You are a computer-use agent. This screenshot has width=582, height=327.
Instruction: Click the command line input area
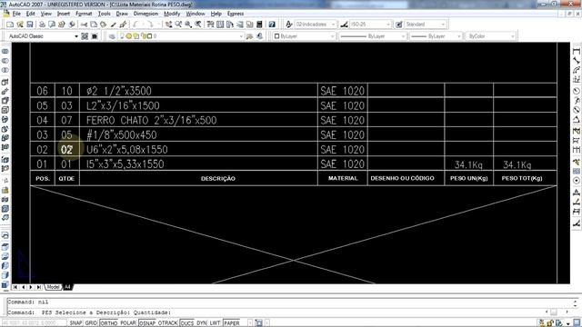[x=275, y=312]
